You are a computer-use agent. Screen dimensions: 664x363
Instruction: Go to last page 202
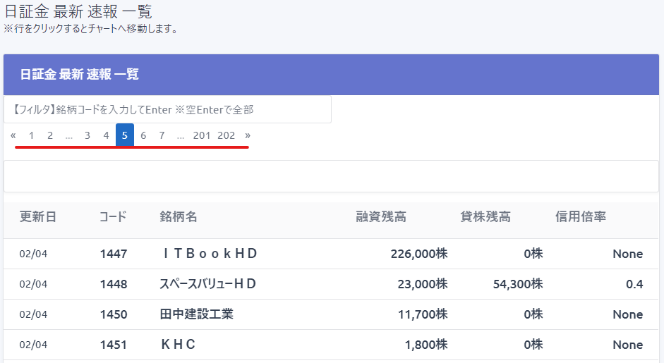coord(227,135)
